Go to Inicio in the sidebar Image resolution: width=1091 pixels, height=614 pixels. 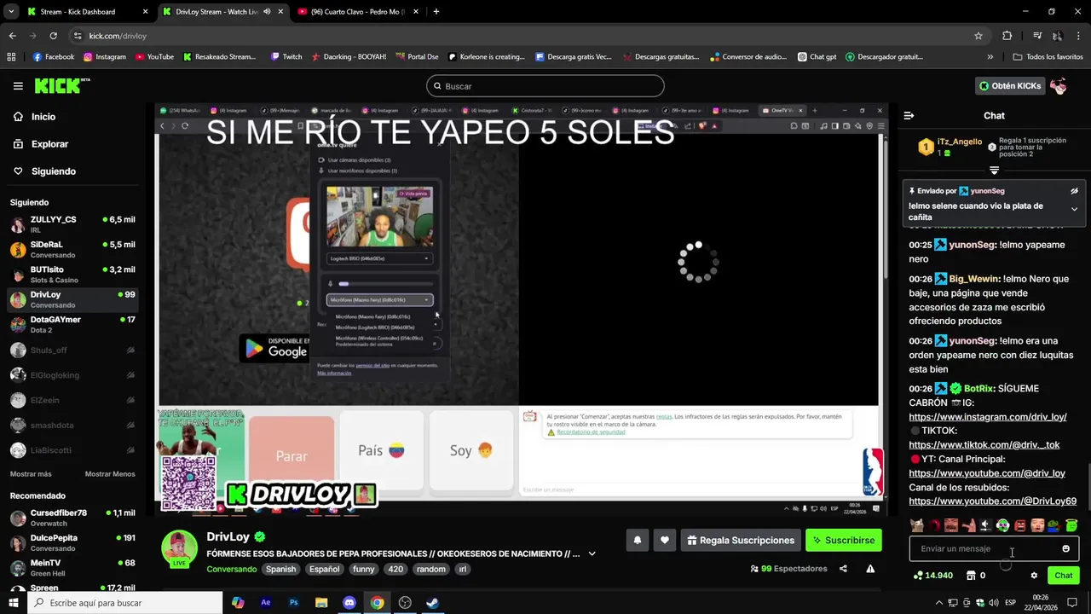(43, 117)
